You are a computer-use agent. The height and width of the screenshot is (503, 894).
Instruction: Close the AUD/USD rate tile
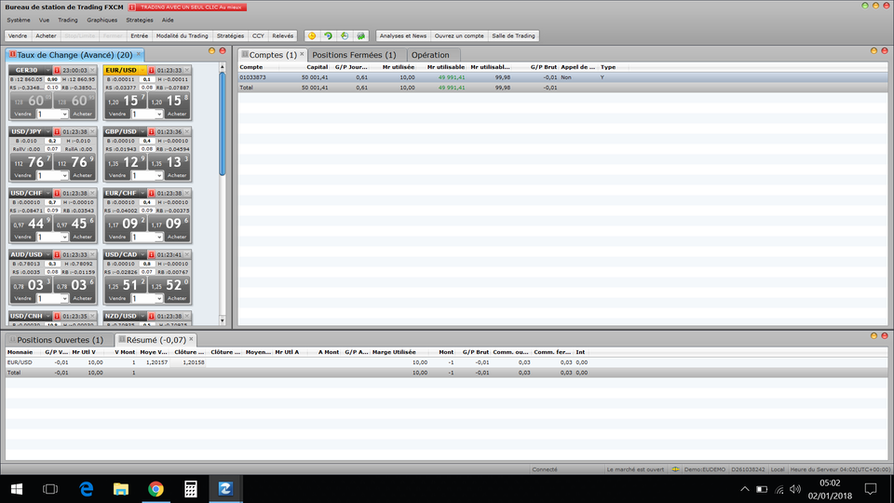coord(92,254)
